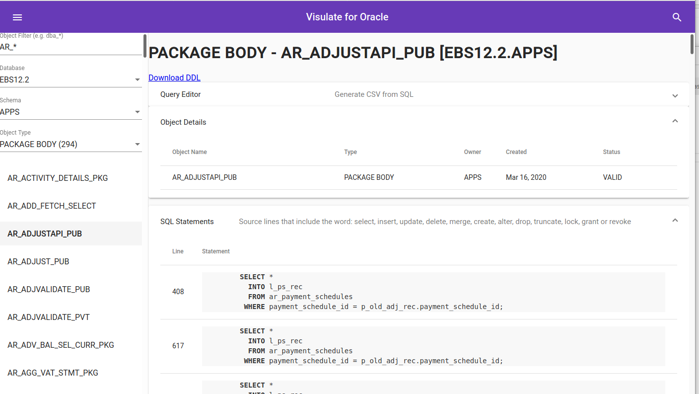The width and height of the screenshot is (699, 394).
Task: Click line number 408
Action: [x=178, y=292]
